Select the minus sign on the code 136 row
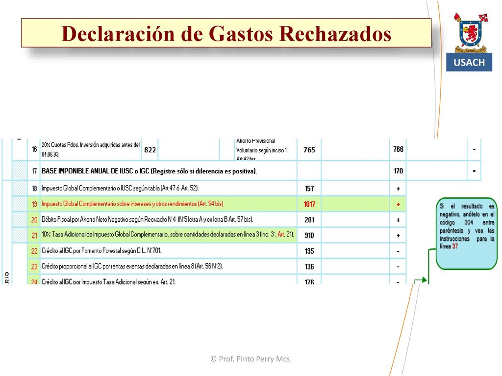 coord(398,267)
